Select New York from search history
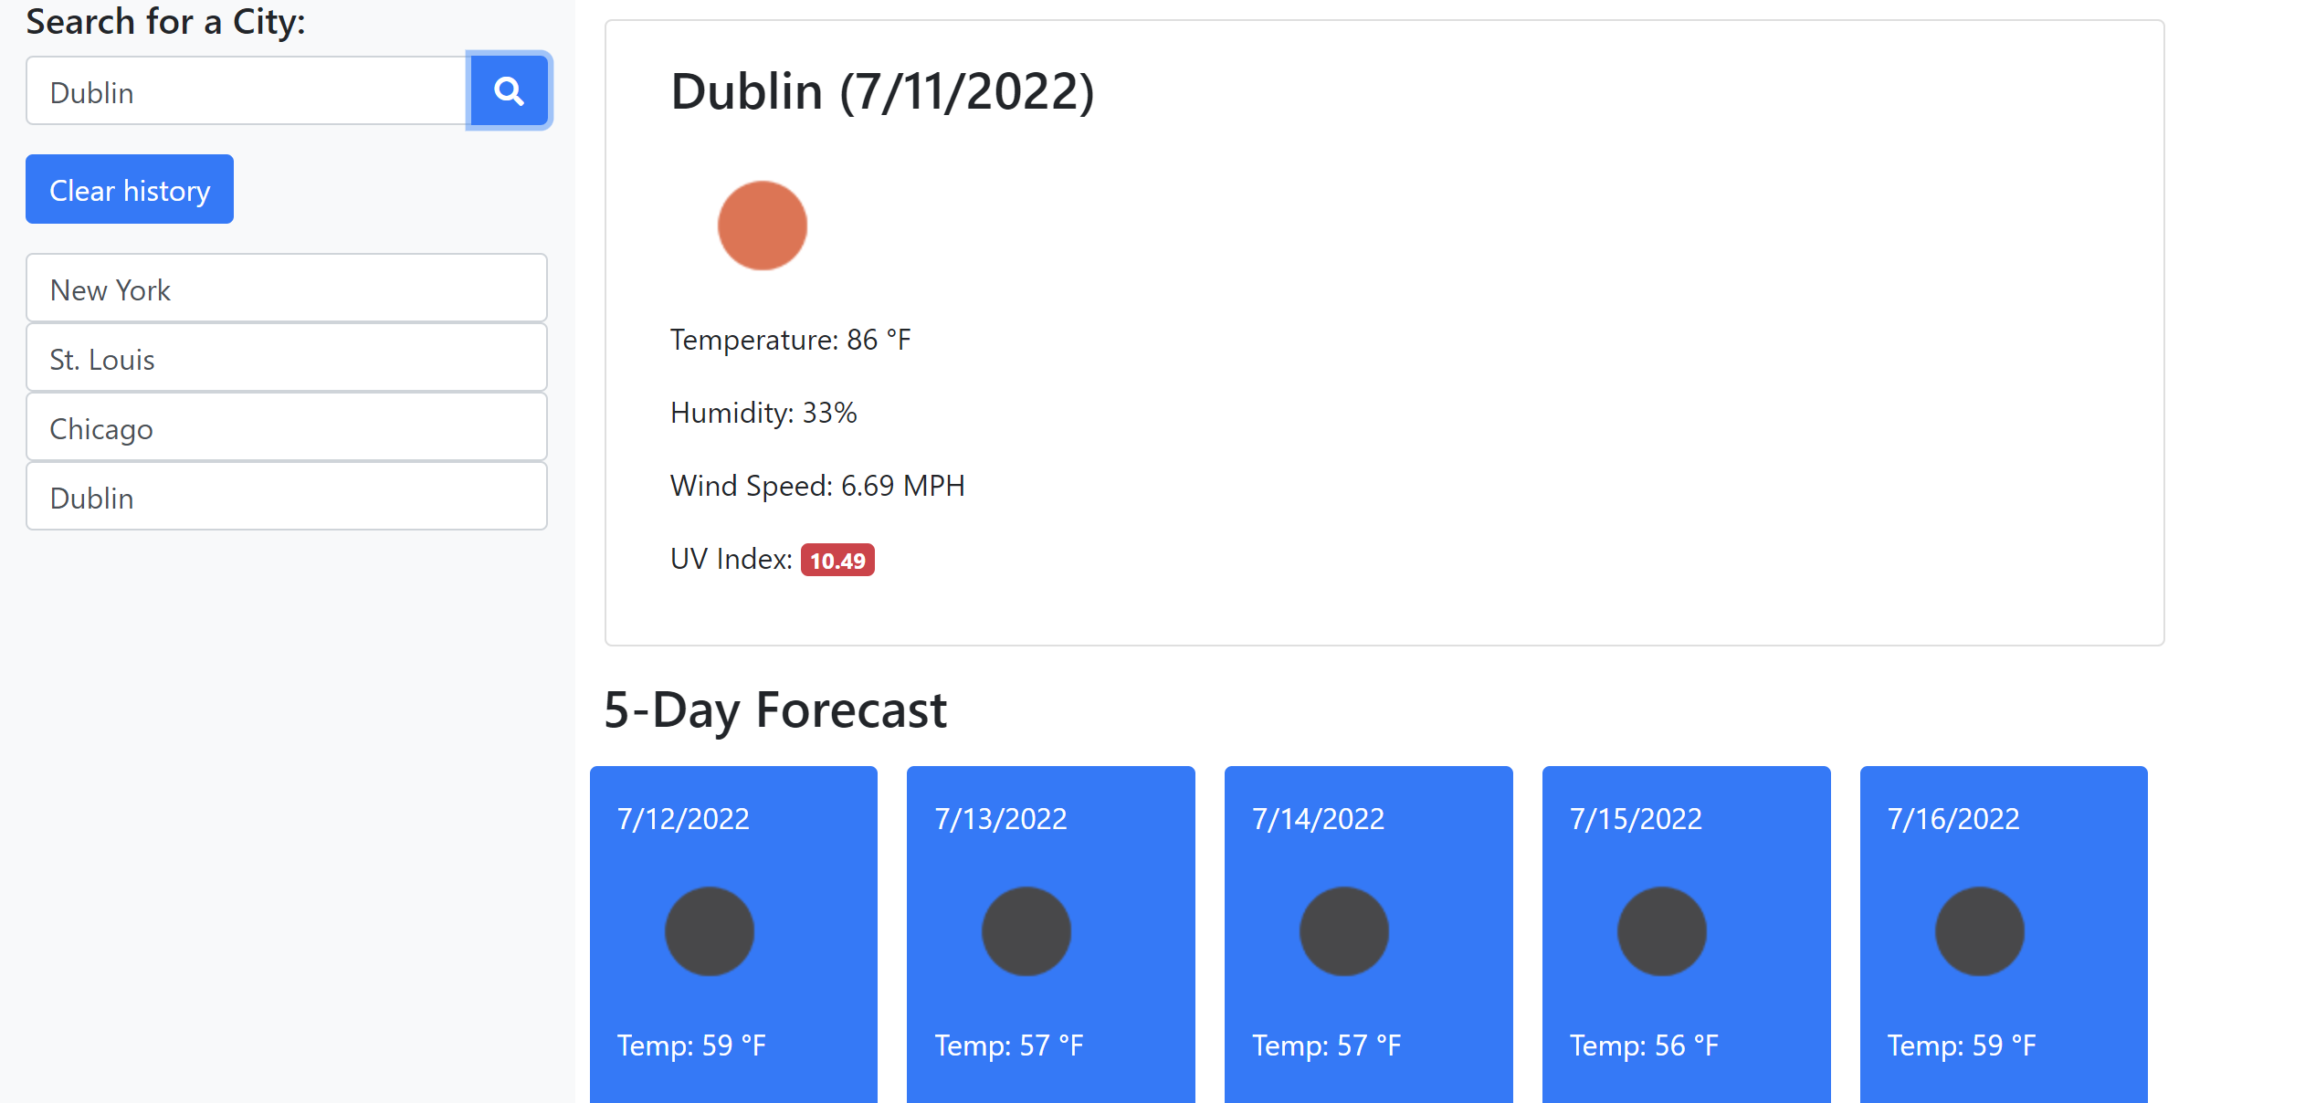This screenshot has width=2305, height=1103. pos(287,289)
